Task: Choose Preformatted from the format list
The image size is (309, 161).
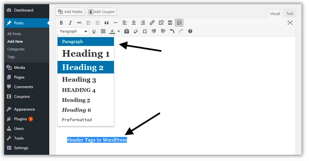Action: click(86, 120)
